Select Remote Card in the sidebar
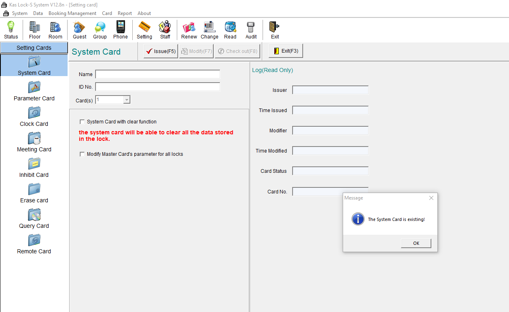The width and height of the screenshot is (509, 312). 34,244
